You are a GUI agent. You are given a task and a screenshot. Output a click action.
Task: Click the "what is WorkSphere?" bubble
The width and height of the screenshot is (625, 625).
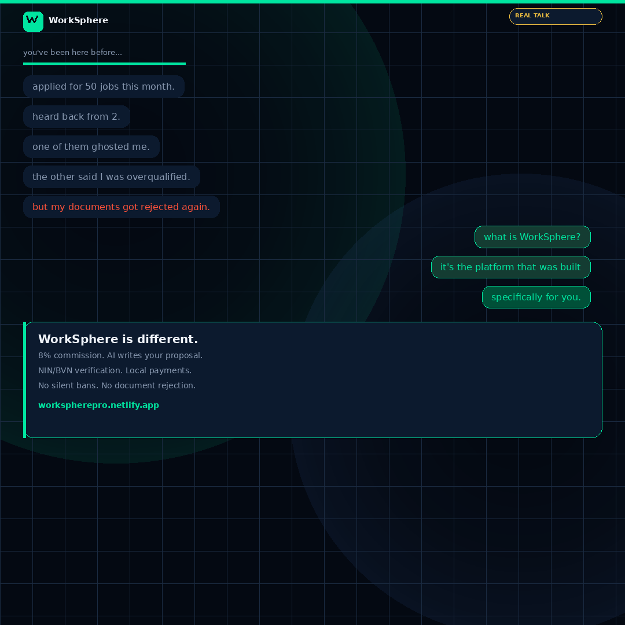[532, 237]
